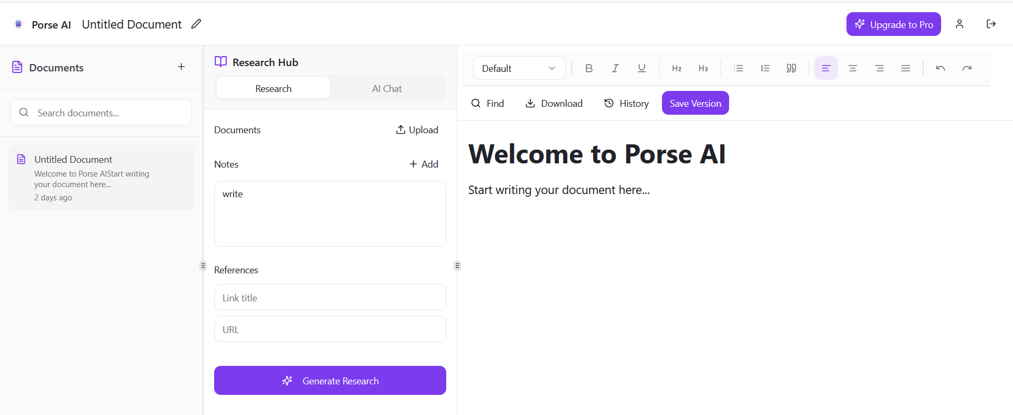Align text center
1013x415 pixels.
tap(853, 68)
